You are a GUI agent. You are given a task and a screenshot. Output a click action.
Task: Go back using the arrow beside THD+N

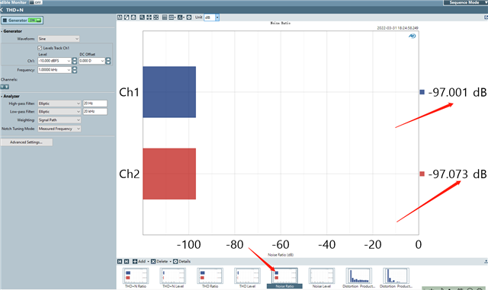(2, 10)
